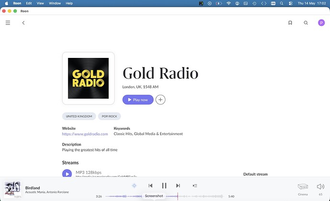
Task: Click the Gold Radio title heading
Action: click(x=160, y=73)
